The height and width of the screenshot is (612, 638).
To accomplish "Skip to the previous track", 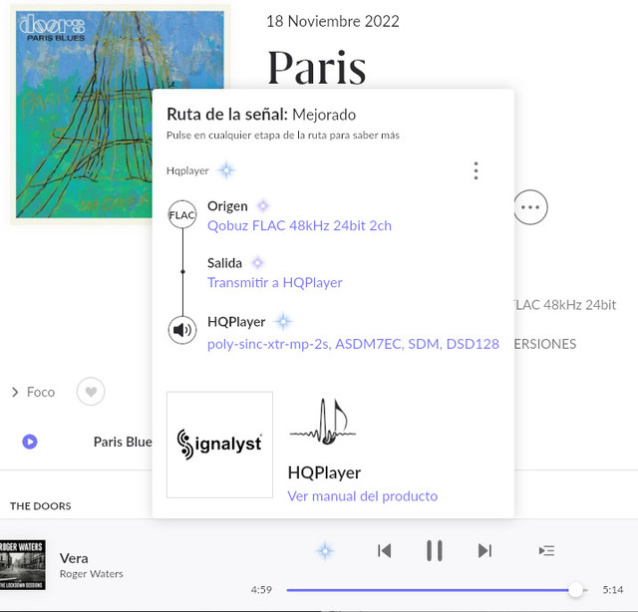I will click(384, 551).
